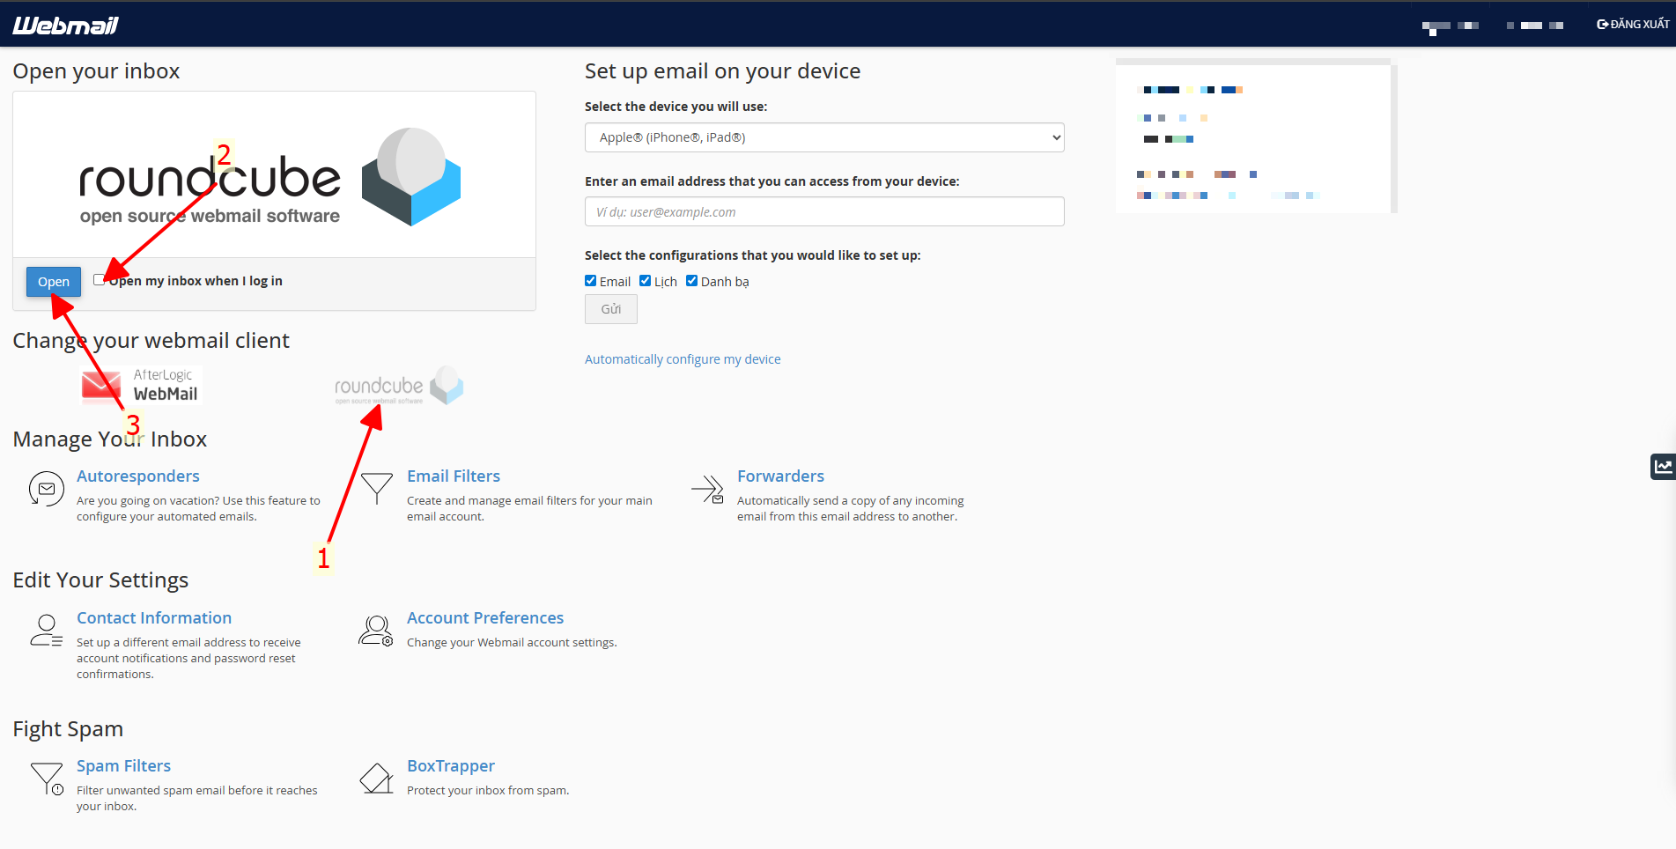Focus the email address input field
This screenshot has width=1676, height=849.
(x=823, y=211)
